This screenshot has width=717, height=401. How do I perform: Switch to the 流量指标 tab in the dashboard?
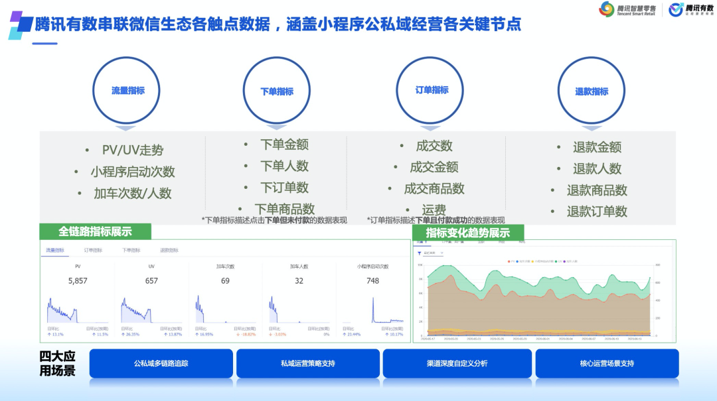[55, 251]
